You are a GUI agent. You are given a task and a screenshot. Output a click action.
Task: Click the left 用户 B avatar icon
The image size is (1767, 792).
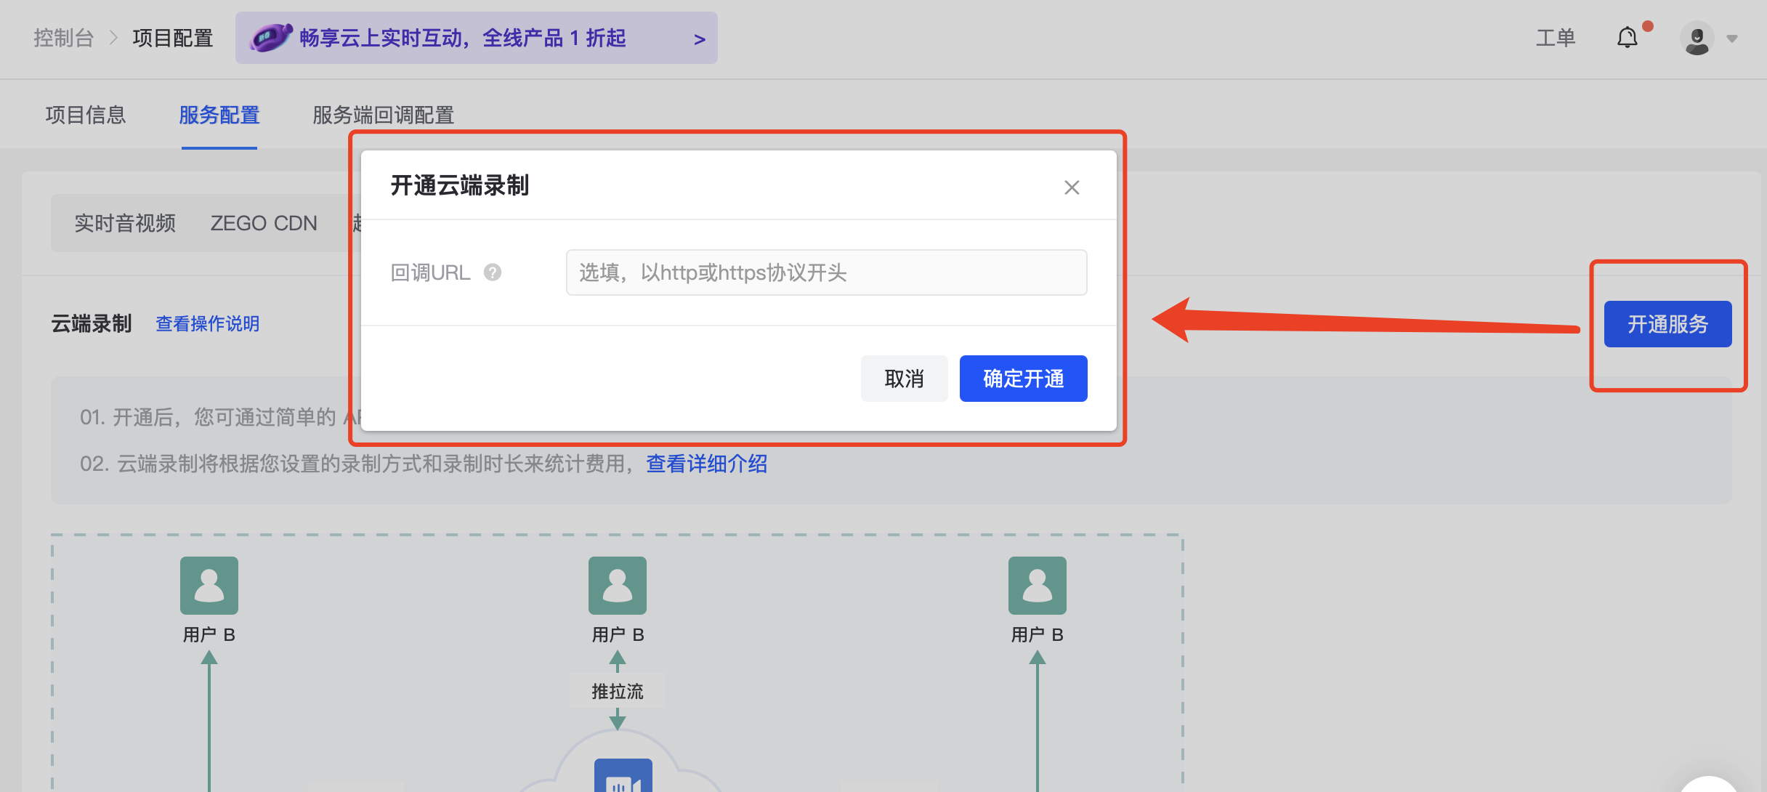coord(209,586)
